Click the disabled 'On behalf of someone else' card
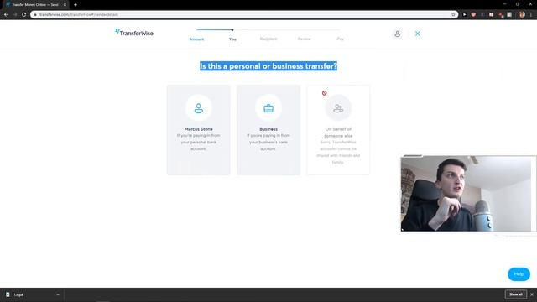Viewport: 537px width, 302px height. (338, 130)
